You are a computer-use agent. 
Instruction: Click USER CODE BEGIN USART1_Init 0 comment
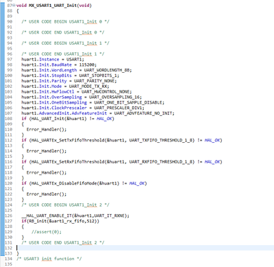coord(65,22)
